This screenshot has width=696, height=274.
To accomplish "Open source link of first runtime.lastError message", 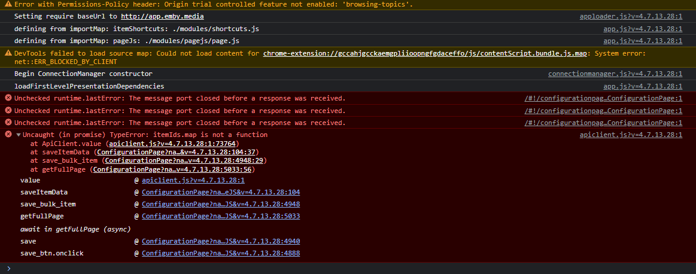I will (603, 98).
